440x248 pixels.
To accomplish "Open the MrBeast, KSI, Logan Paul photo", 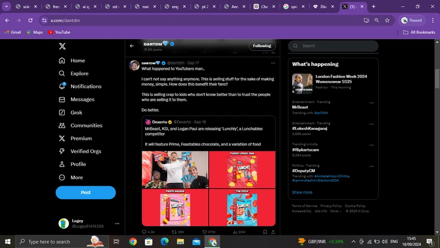I will click(175, 169).
